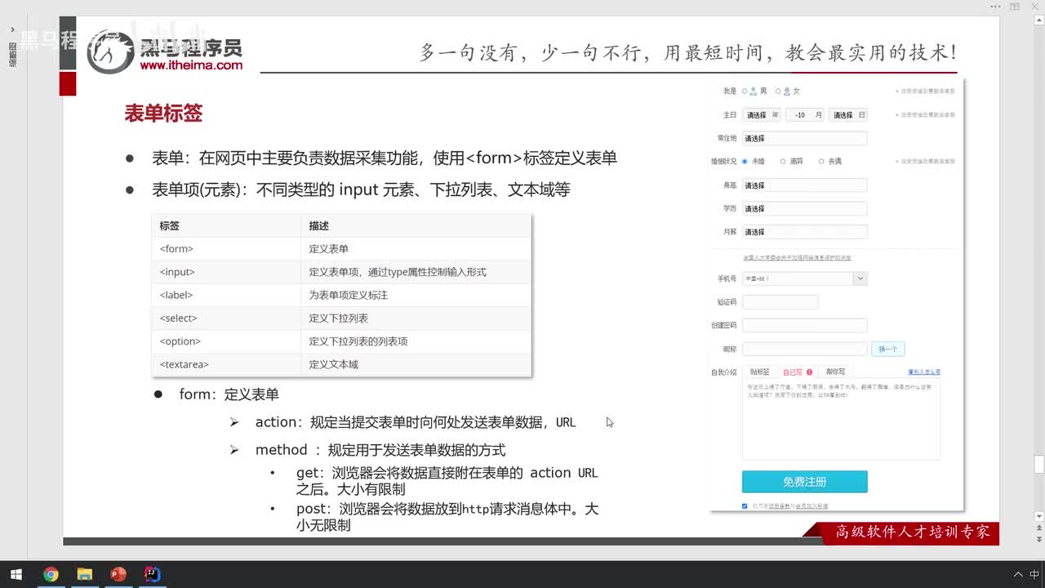Open the Windows Start menu
1045x588 pixels.
(16, 574)
